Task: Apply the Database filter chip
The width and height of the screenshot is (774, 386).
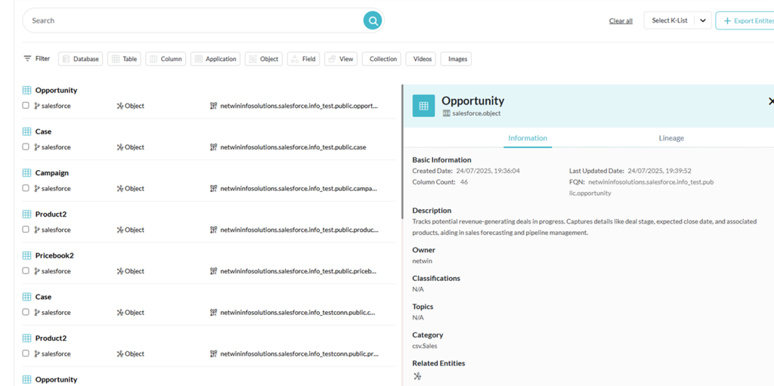Action: tap(80, 59)
